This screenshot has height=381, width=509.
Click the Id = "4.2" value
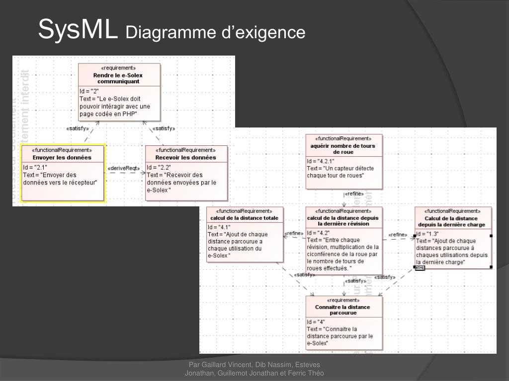[319, 233]
